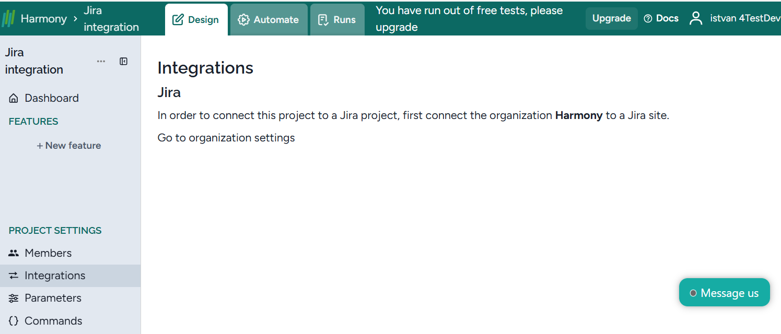Screen dimensions: 781x334
Task: Switch to the Design tab
Action: (196, 20)
